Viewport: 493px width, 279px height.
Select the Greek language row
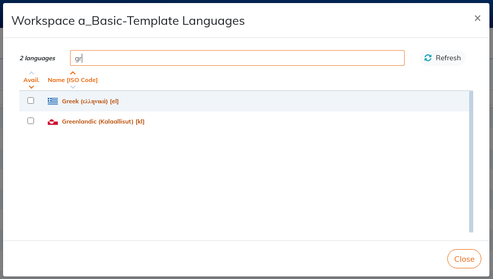tap(244, 101)
